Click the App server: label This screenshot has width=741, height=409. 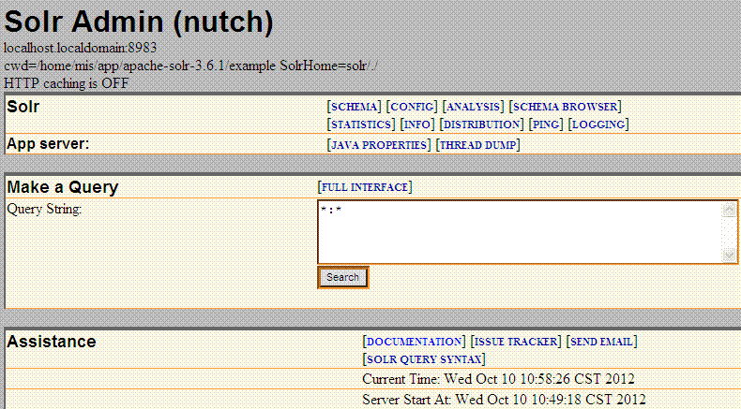[x=48, y=143]
